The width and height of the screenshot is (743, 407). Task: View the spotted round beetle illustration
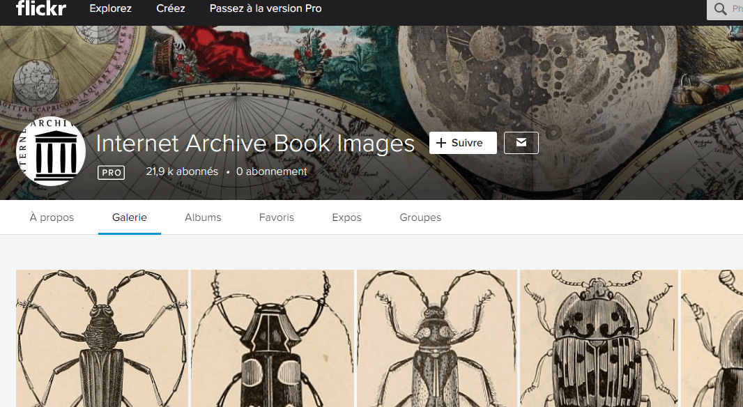click(599, 338)
